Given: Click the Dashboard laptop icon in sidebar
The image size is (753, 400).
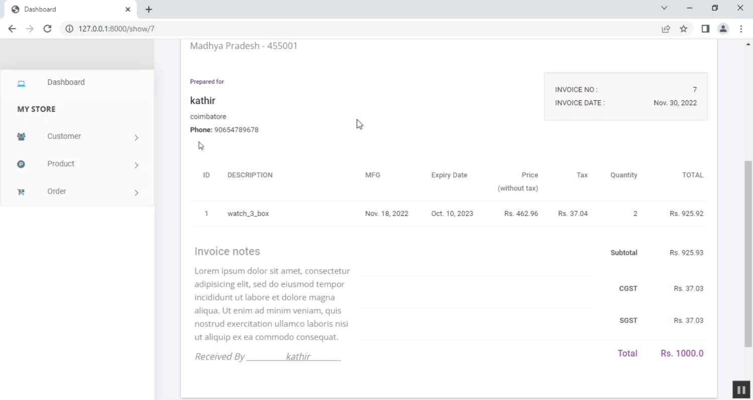Looking at the screenshot, I should tap(21, 83).
